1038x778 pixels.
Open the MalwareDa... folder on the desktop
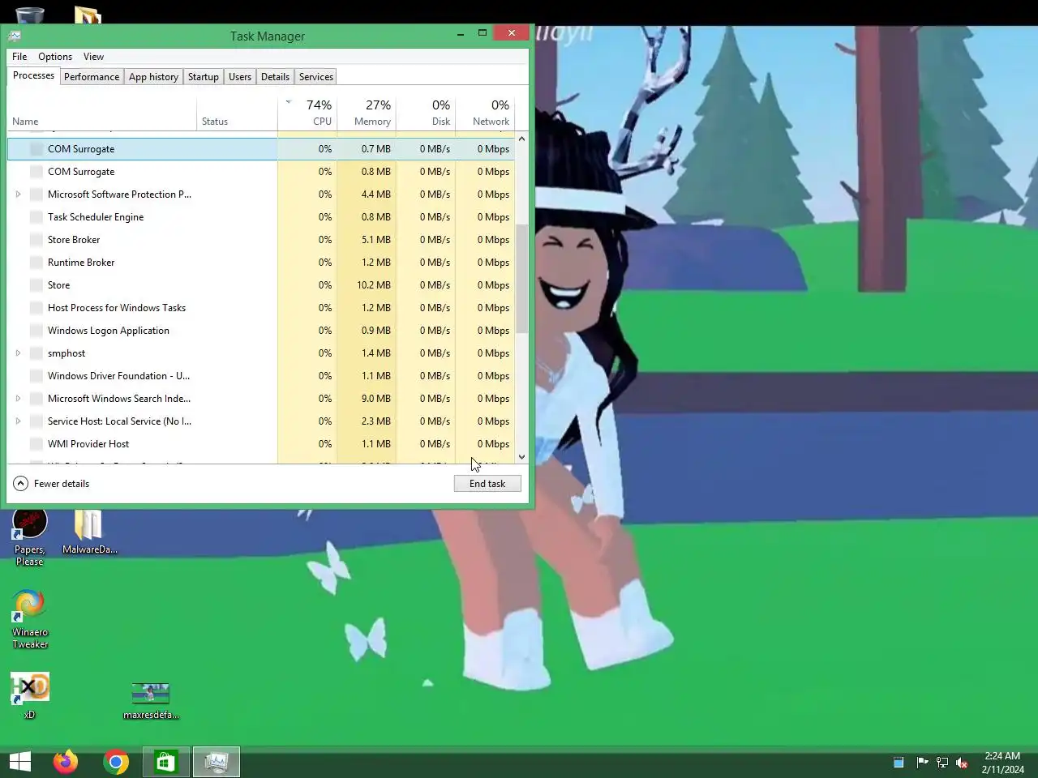[89, 532]
